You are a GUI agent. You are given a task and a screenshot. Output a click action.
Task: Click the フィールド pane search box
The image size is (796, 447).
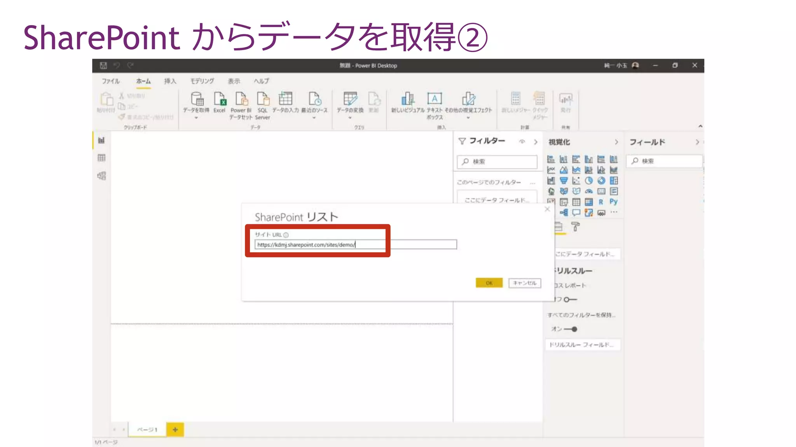click(x=665, y=161)
